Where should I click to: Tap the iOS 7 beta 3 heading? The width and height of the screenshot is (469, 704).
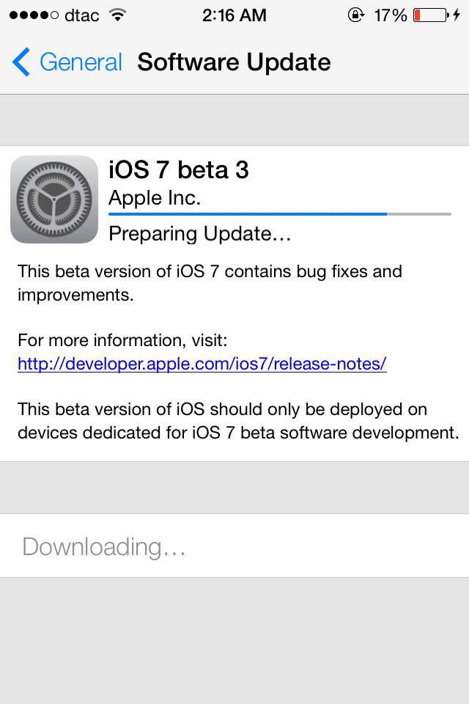[179, 170]
